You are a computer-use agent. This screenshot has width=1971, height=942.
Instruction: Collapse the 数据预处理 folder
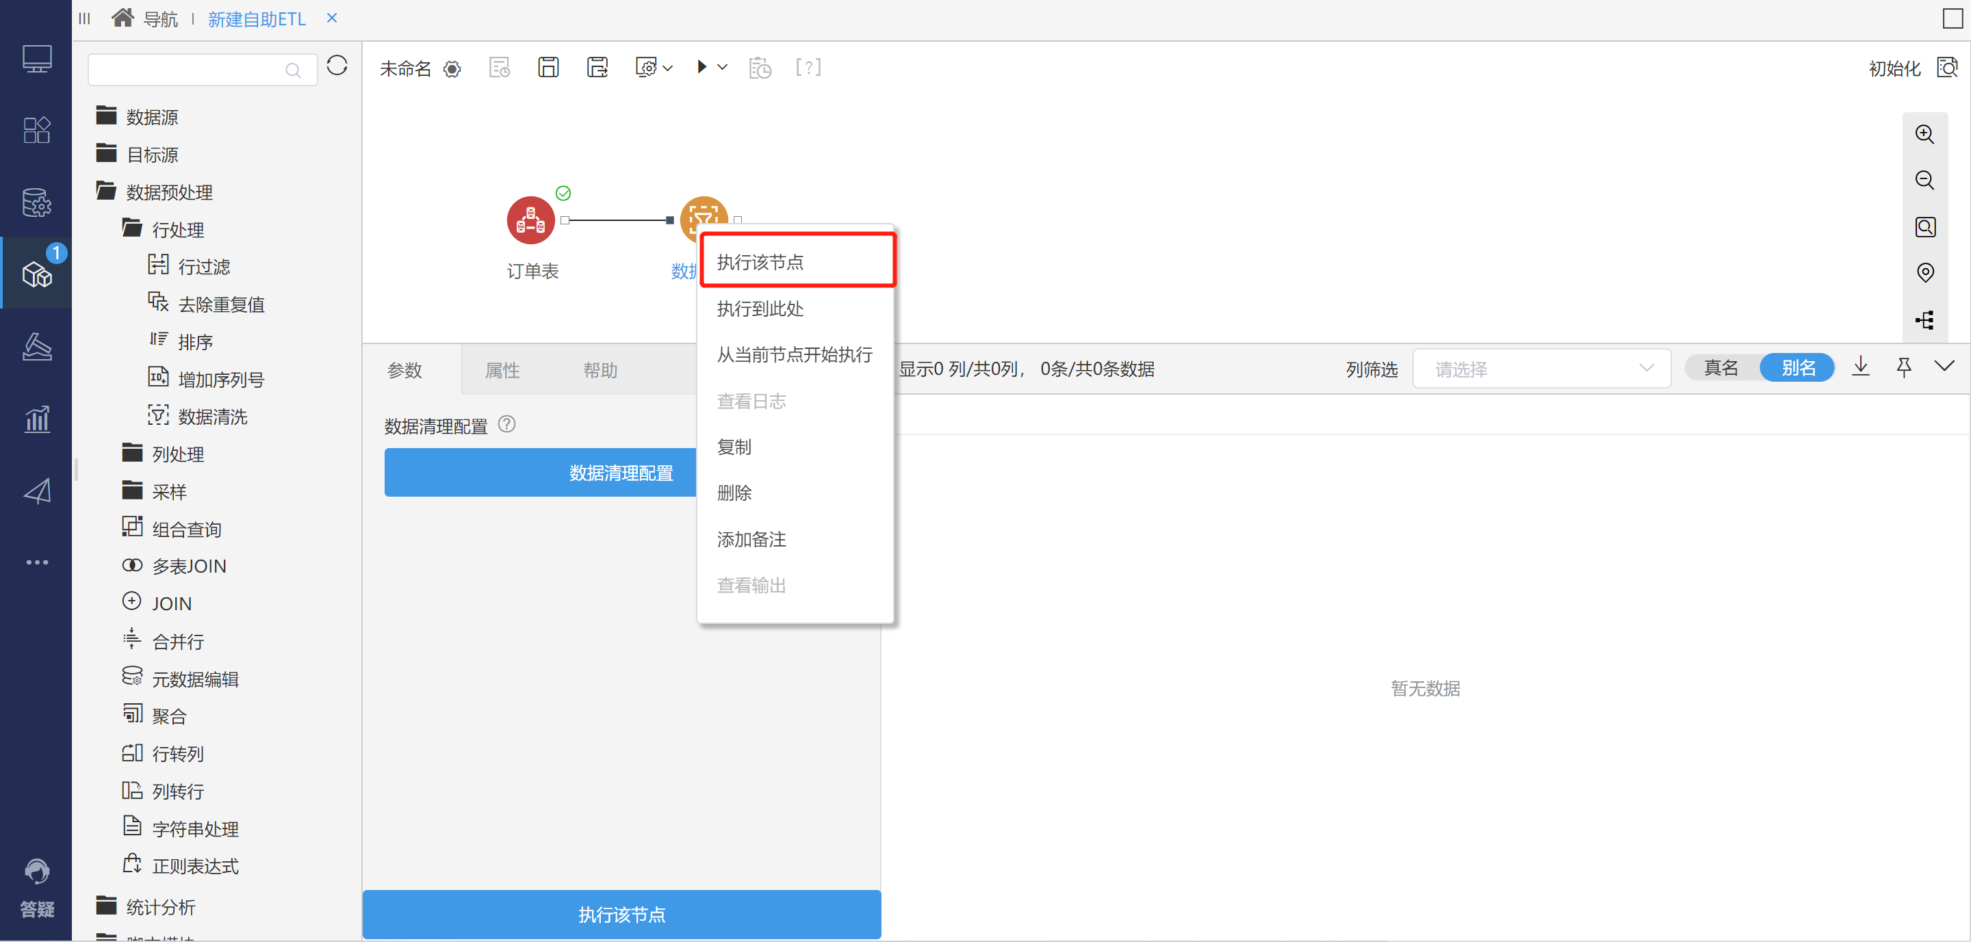(155, 191)
